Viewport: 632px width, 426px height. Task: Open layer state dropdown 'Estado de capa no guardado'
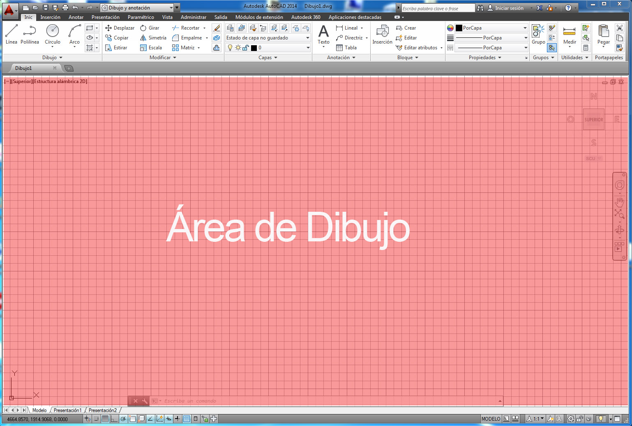268,38
